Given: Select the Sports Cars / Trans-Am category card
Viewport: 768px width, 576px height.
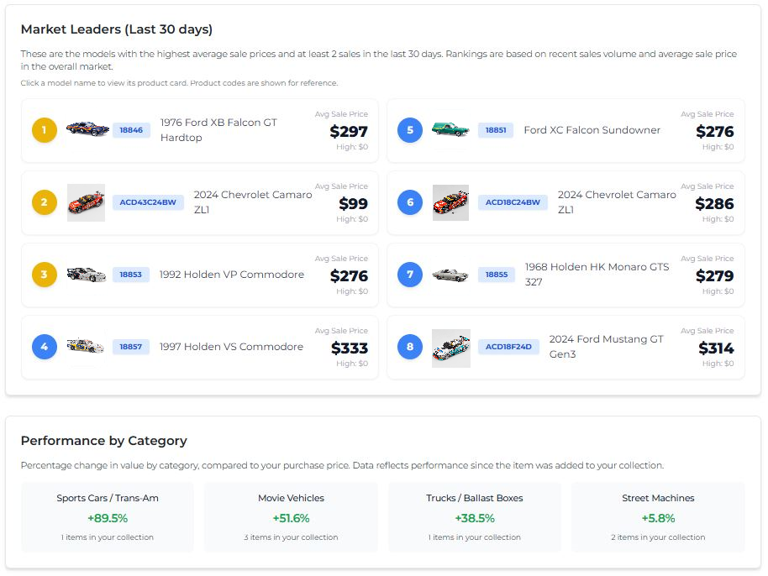Looking at the screenshot, I should [x=108, y=516].
